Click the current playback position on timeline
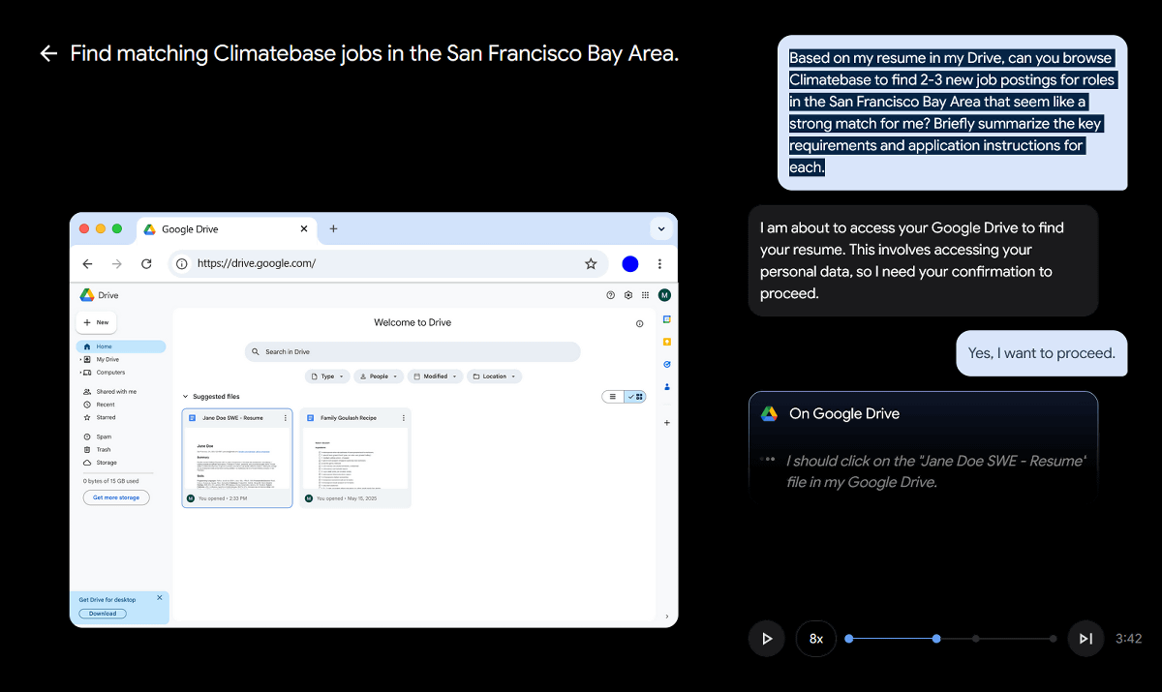This screenshot has width=1162, height=692. [936, 639]
